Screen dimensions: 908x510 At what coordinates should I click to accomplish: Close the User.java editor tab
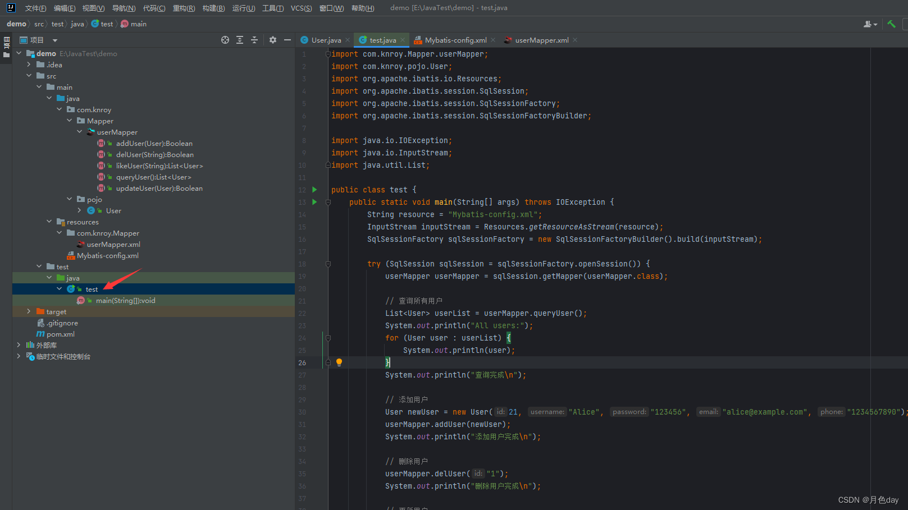[348, 40]
